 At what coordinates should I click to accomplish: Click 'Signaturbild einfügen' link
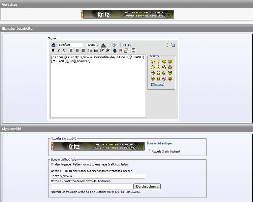pos(159,144)
